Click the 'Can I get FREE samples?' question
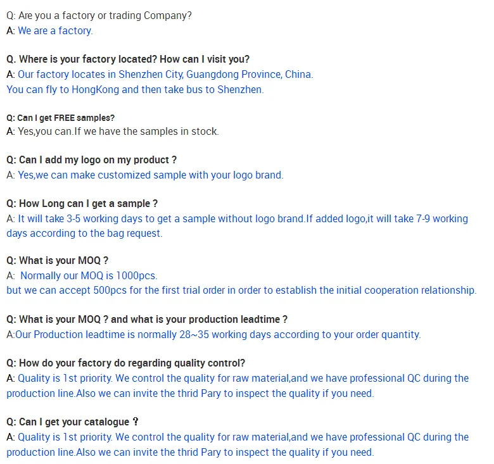Image resolution: width=494 pixels, height=464 pixels. click(61, 118)
